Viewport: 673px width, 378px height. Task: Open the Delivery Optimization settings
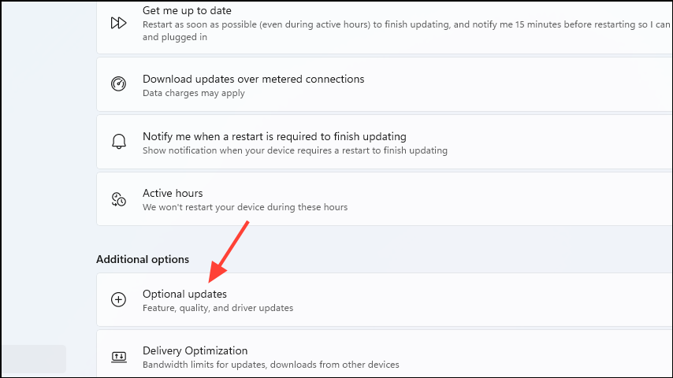click(x=384, y=354)
